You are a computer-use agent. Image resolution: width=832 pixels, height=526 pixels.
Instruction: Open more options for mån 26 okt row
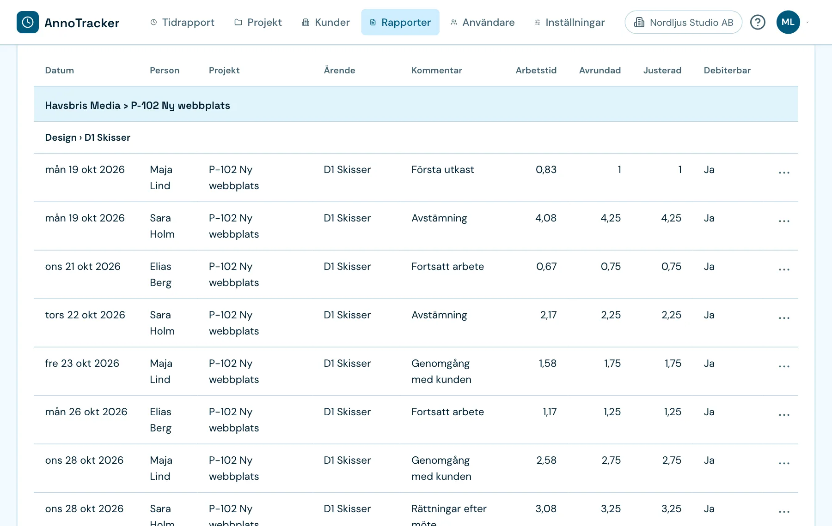784,415
